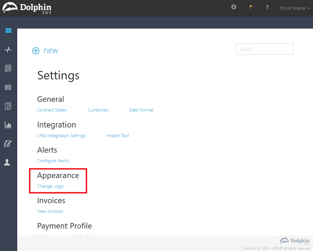Screen dimensions: 313x251
Task: Open the Configure Alerts link
Action: click(53, 161)
